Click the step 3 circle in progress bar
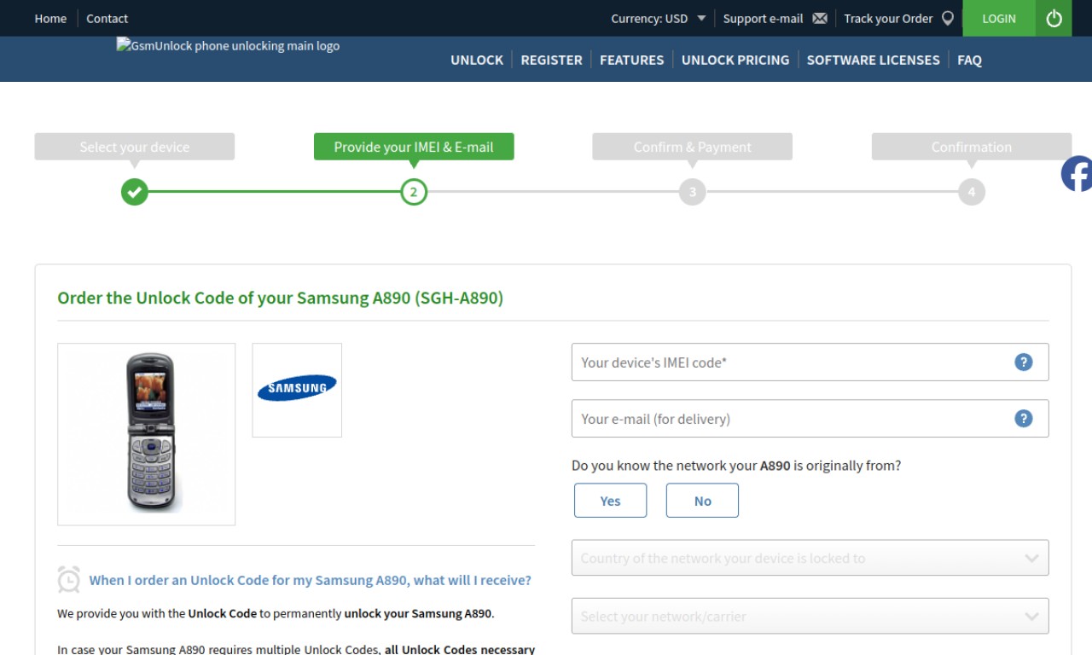 click(693, 192)
